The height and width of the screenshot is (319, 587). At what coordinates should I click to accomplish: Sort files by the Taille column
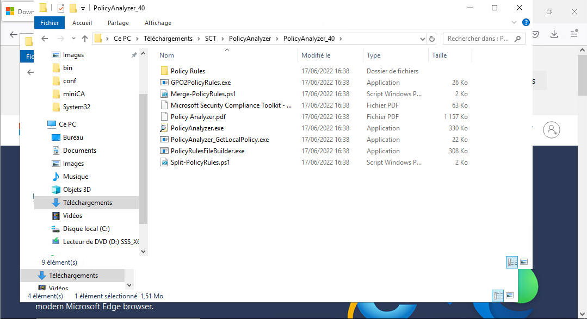tap(440, 55)
